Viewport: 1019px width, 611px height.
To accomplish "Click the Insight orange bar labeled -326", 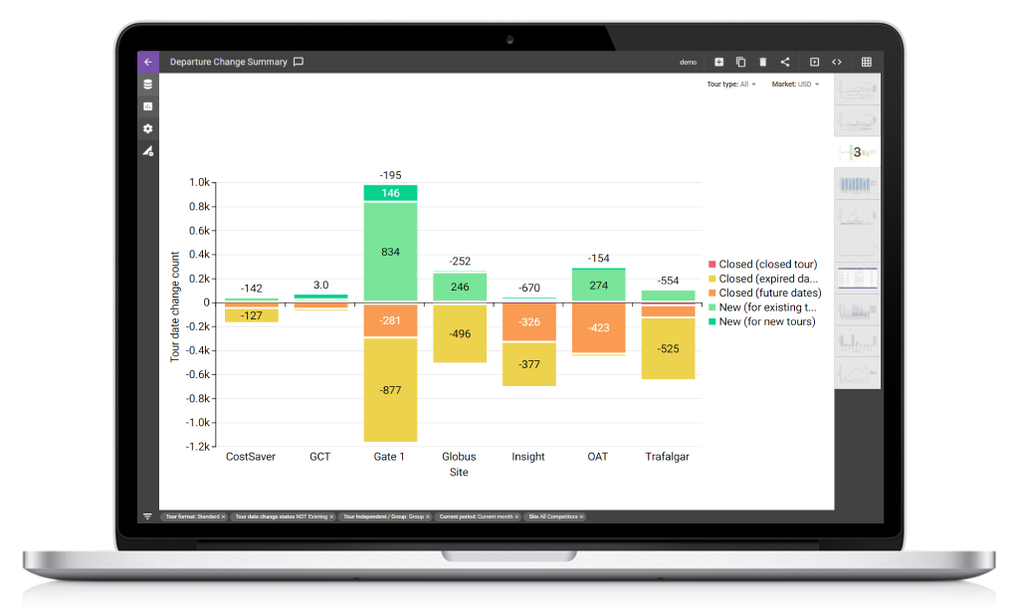I will point(529,321).
